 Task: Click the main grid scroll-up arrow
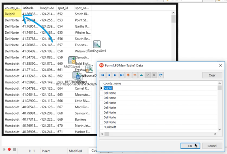[x=173, y=13]
